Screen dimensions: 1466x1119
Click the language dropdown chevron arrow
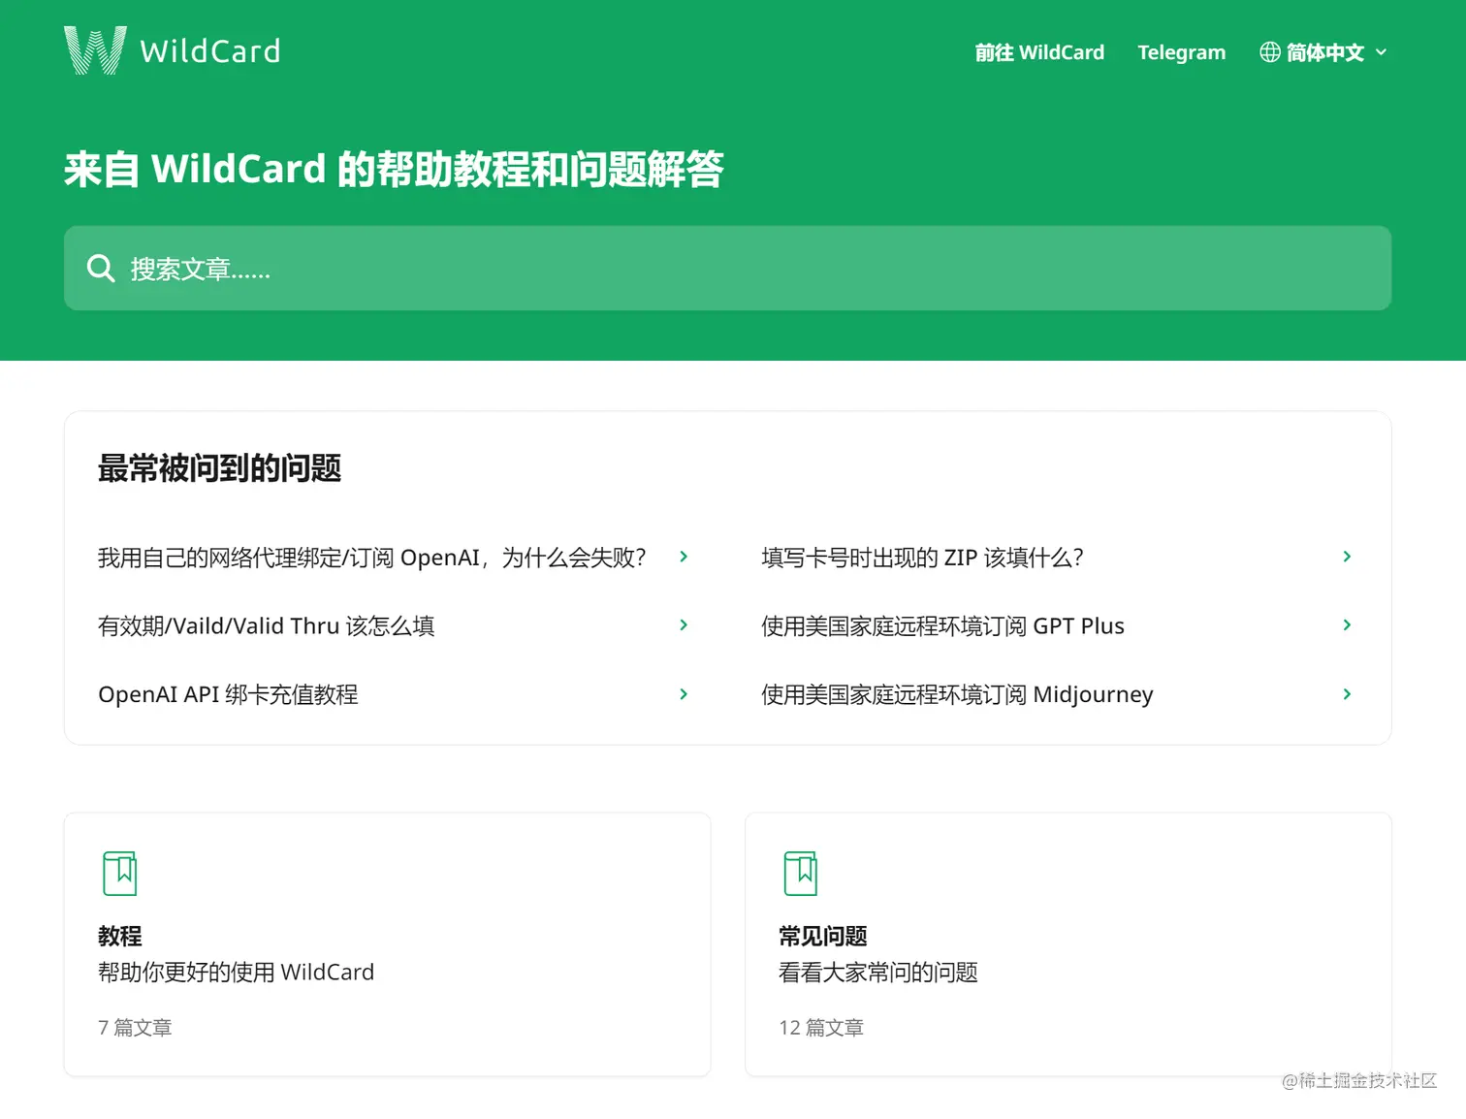pos(1381,52)
